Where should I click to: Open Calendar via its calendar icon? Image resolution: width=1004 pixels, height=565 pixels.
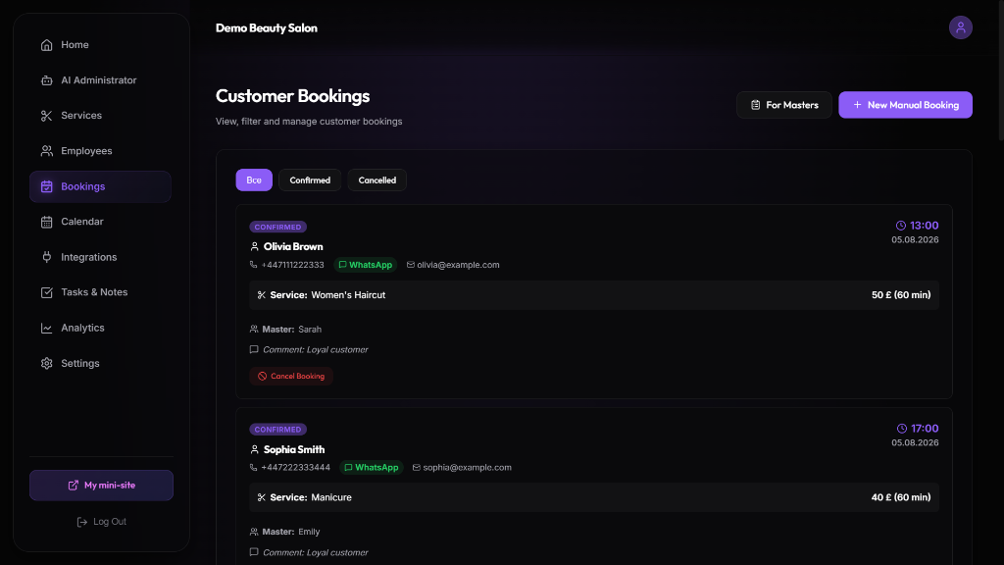point(47,222)
